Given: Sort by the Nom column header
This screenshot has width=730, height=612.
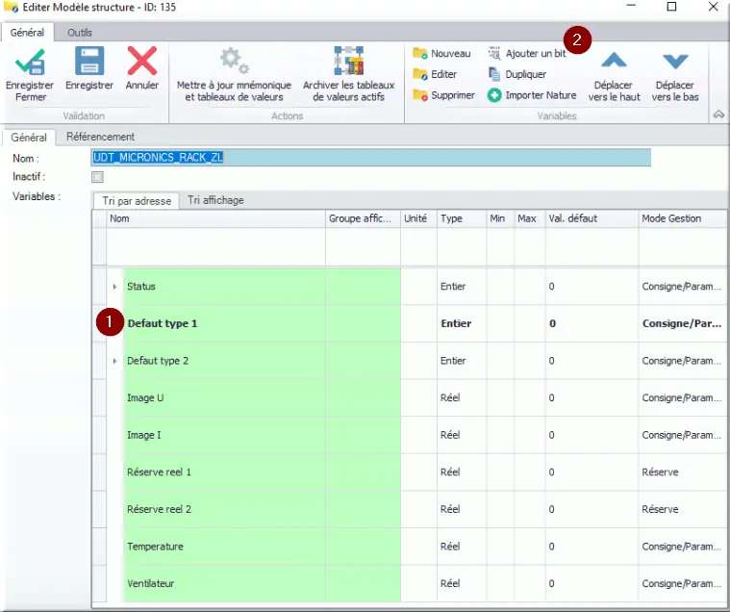Looking at the screenshot, I should point(216,218).
